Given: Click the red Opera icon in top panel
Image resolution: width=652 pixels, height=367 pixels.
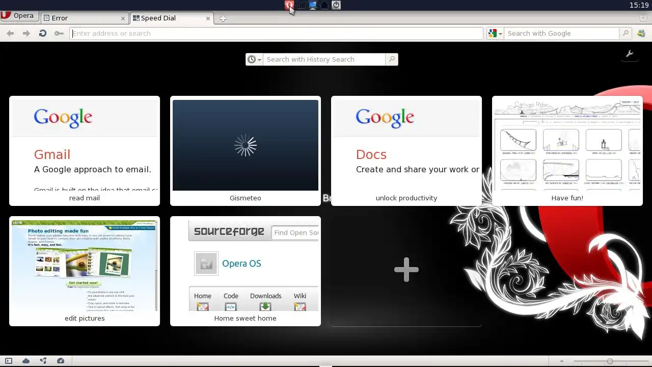Looking at the screenshot, I should coord(289,5).
